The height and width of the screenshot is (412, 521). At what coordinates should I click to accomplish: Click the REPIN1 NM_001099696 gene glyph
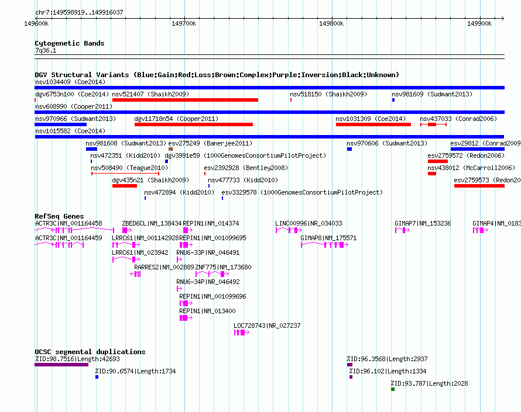coord(186,303)
